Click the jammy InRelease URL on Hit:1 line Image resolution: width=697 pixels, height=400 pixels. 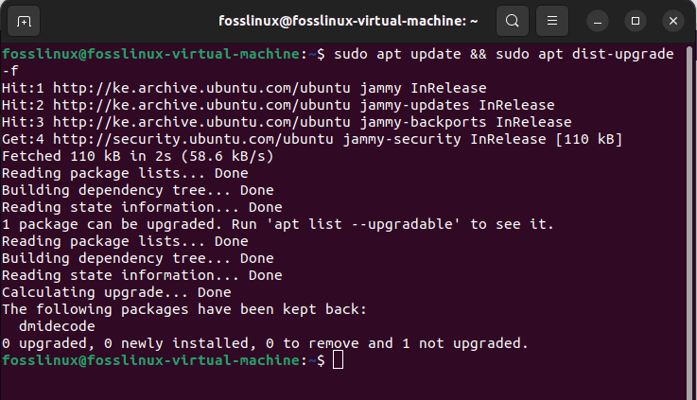[201, 88]
